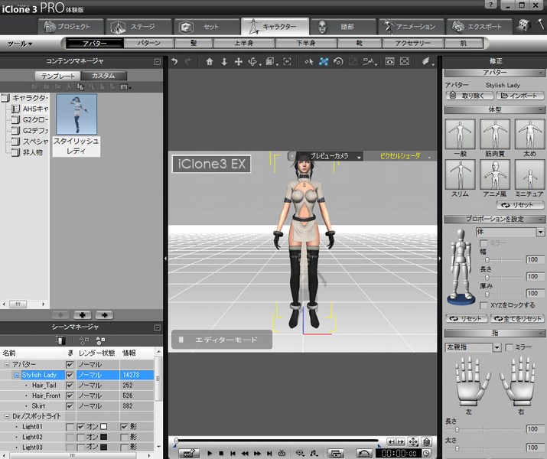Image resolution: width=547 pixels, height=459 pixels.
Task: Toggle visibility checkbox for Stylish Lady
Action: pos(70,375)
